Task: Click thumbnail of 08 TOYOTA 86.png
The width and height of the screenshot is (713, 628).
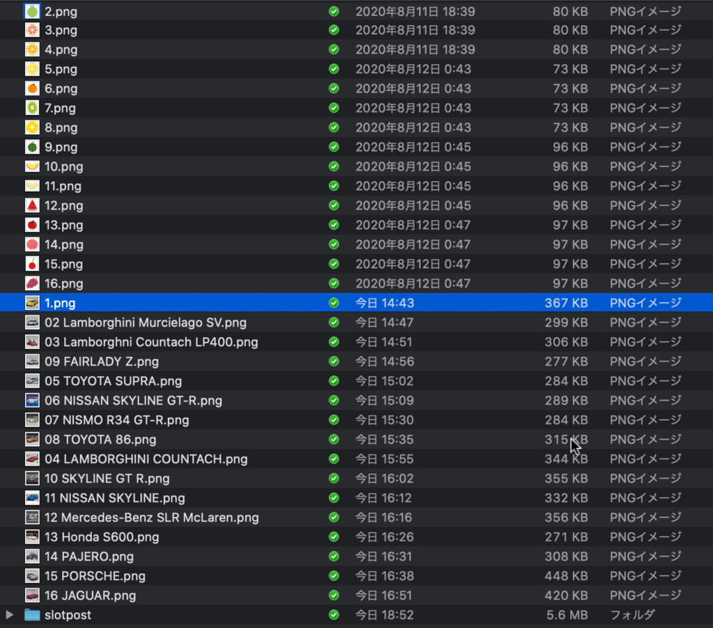Action: 32,439
